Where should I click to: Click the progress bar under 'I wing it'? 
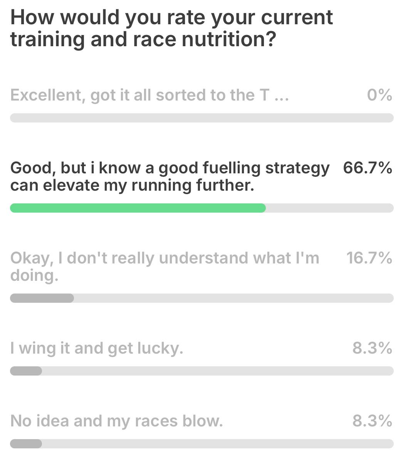(x=202, y=371)
